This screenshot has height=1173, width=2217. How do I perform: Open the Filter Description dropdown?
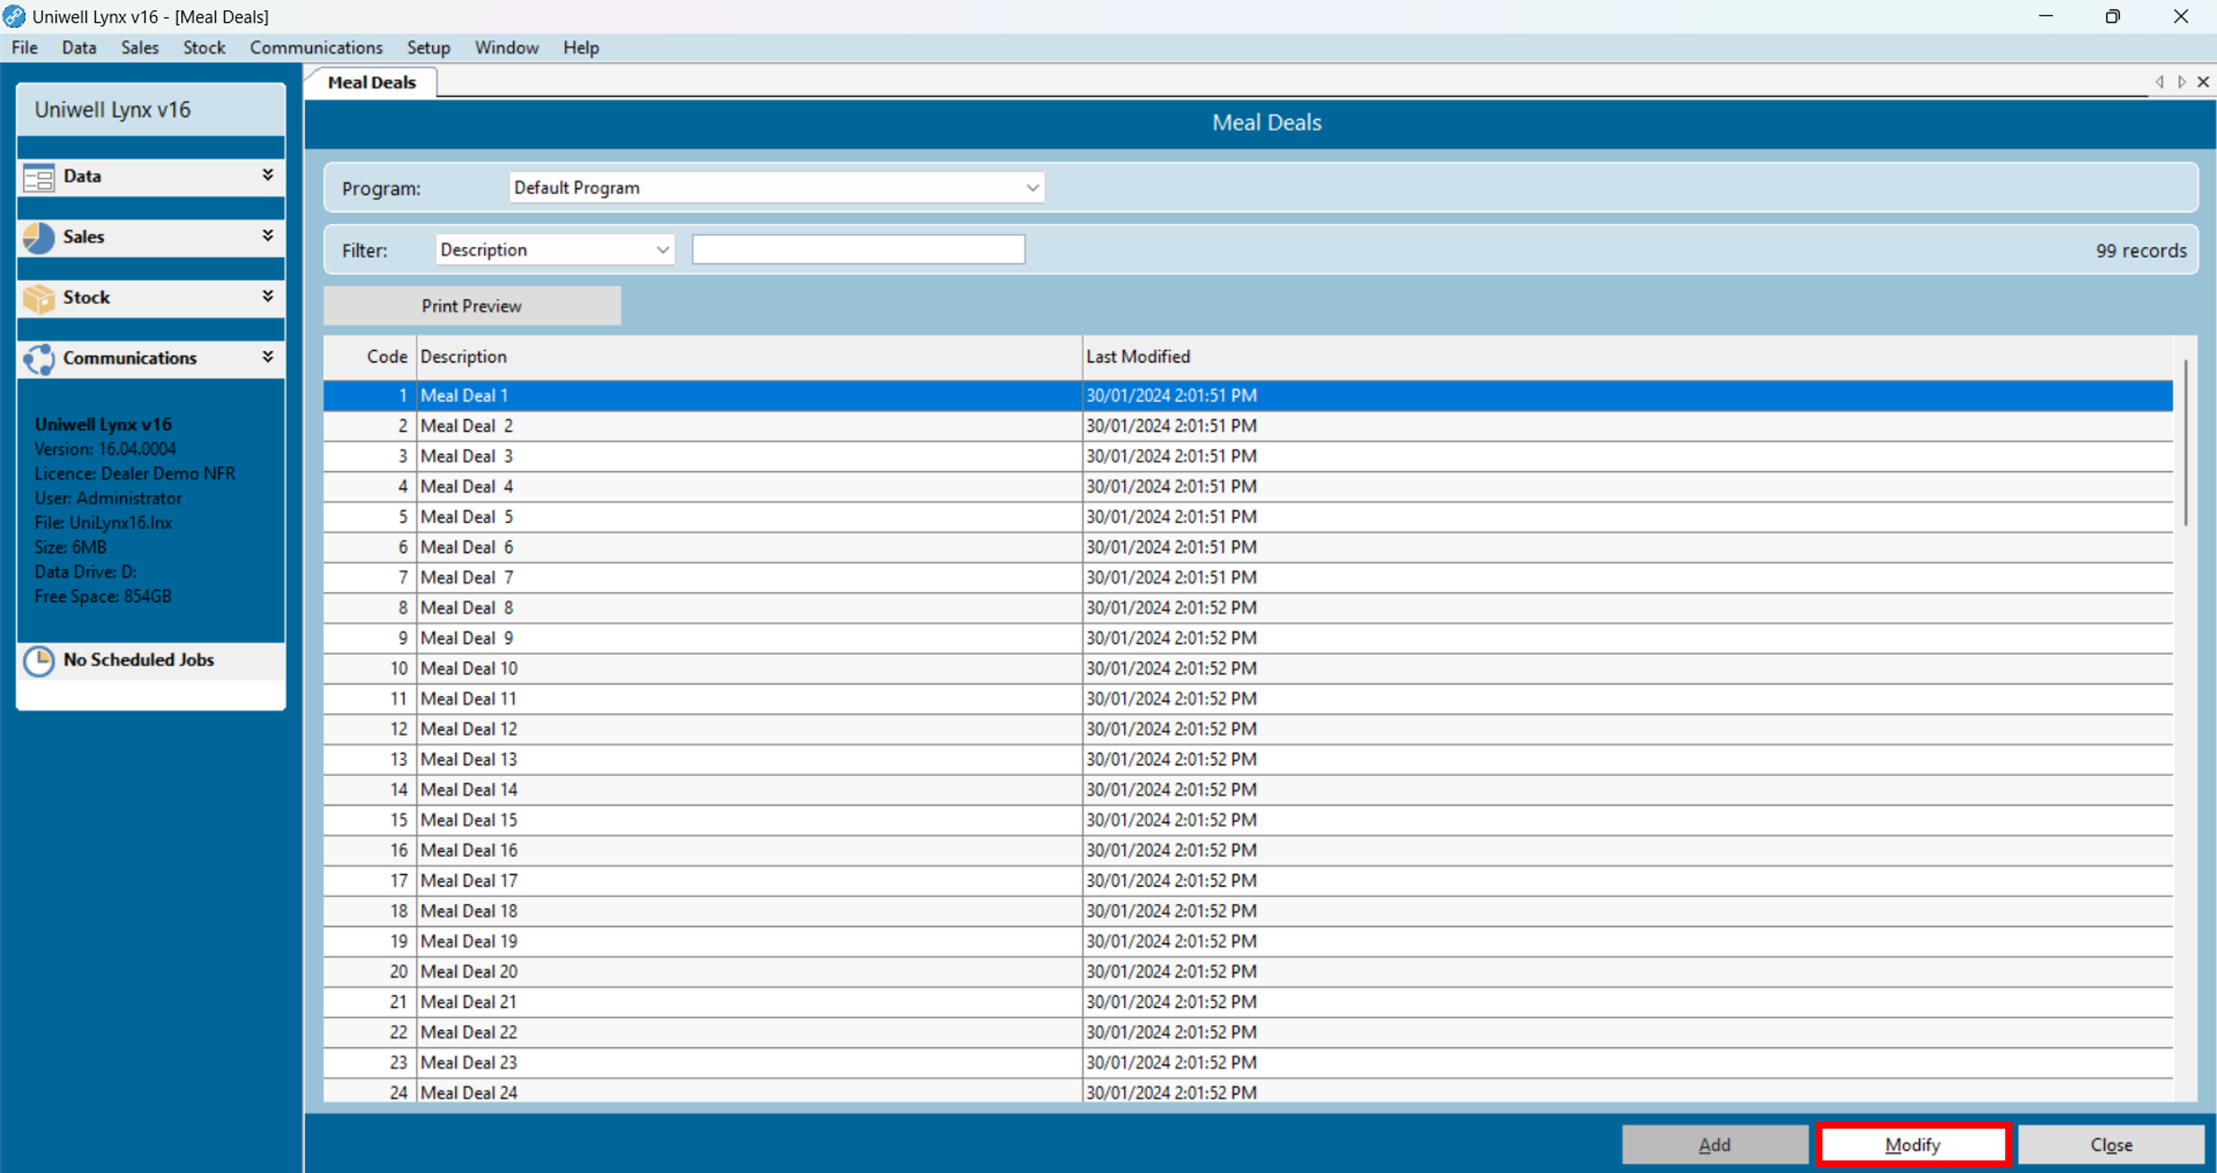662,250
